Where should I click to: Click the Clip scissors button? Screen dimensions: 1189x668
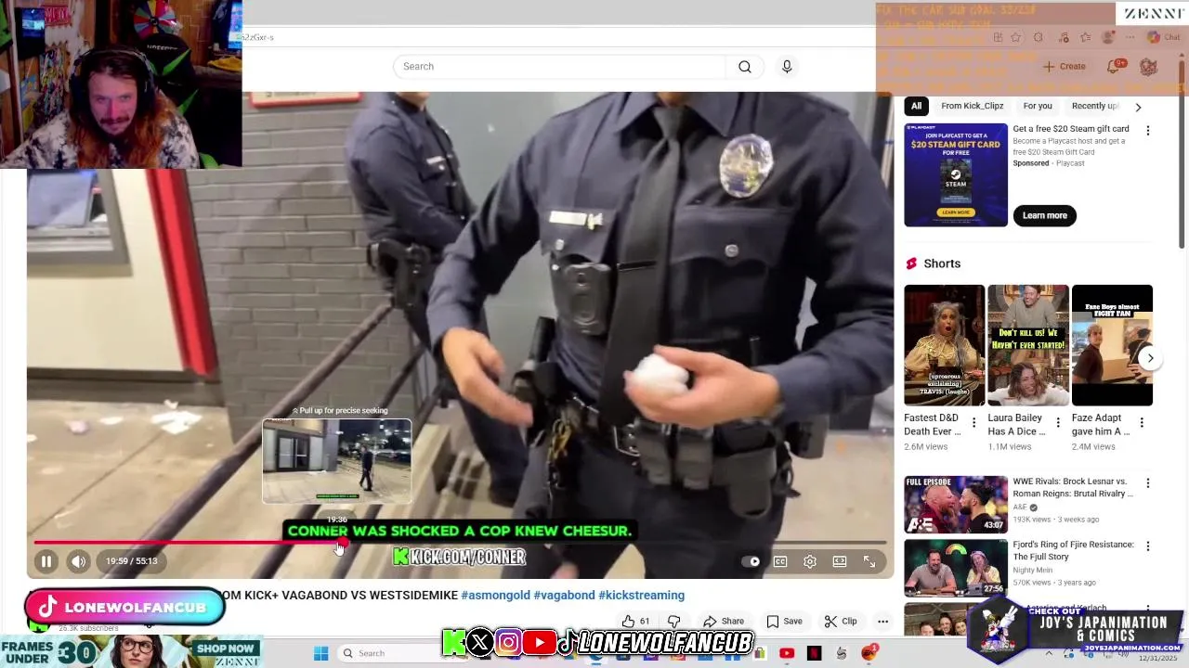(841, 622)
